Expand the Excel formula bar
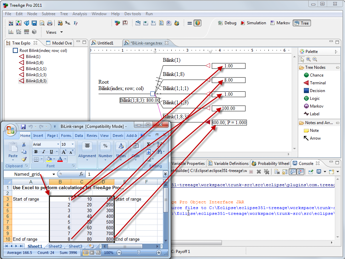This screenshot has height=259, width=345. pos(165,174)
